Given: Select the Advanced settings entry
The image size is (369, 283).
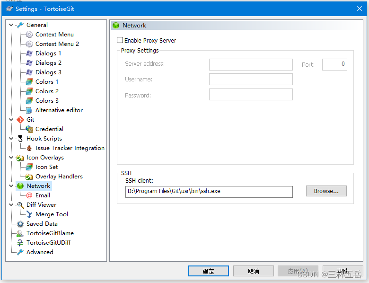Looking at the screenshot, I should [x=40, y=252].
